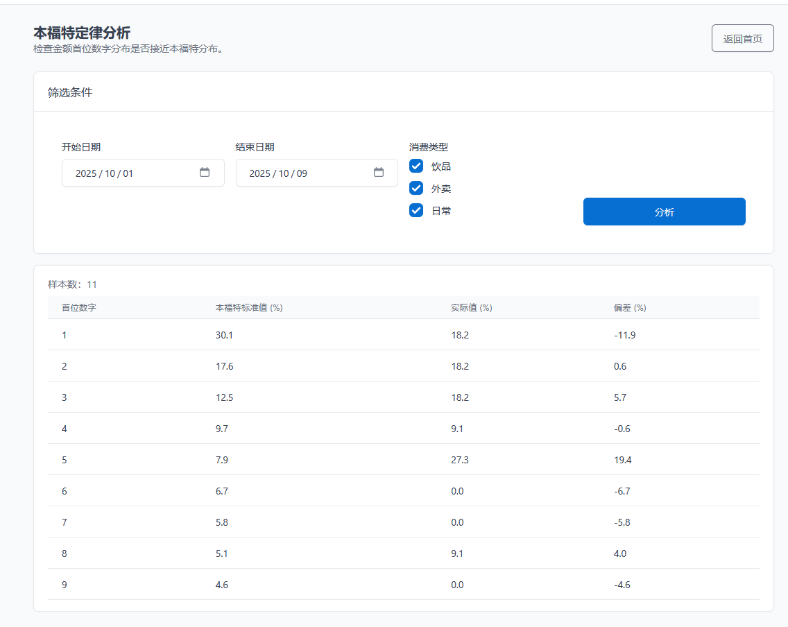Click the 返回首页 button
Image resolution: width=788 pixels, height=627 pixels.
click(x=742, y=39)
